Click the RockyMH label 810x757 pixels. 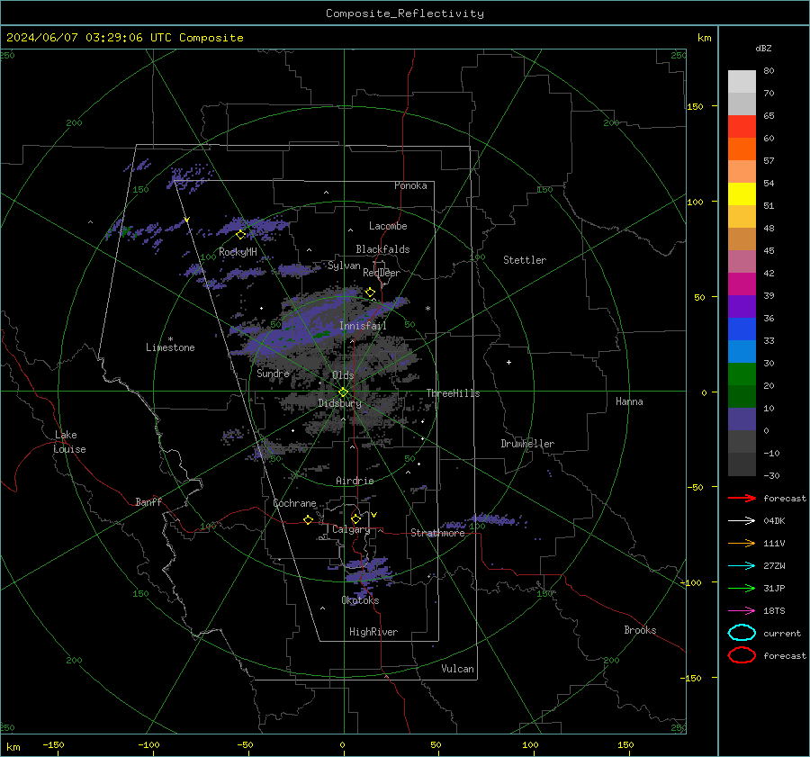[238, 252]
